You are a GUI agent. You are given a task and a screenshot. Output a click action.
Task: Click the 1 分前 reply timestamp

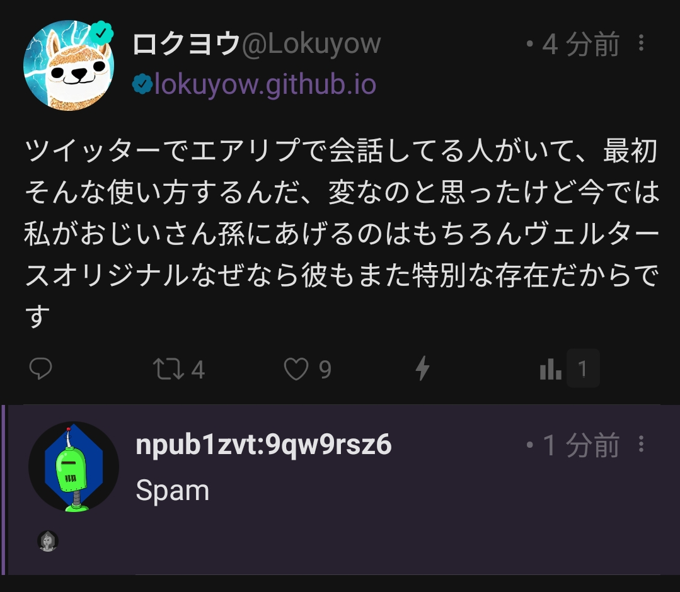click(580, 445)
